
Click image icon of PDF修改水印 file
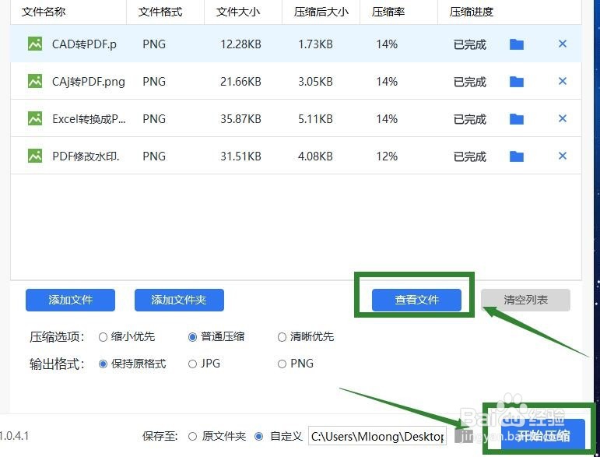coord(35,156)
